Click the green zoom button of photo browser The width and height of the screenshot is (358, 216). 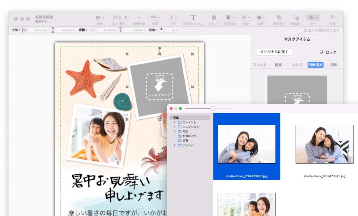[180, 109]
